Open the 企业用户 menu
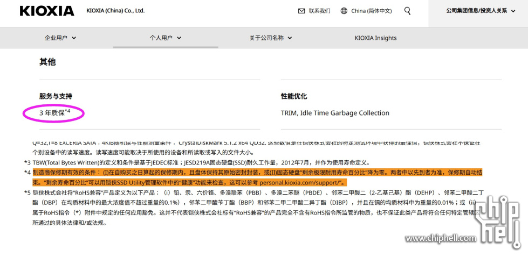Viewport: 528px width, 257px height. [60, 38]
